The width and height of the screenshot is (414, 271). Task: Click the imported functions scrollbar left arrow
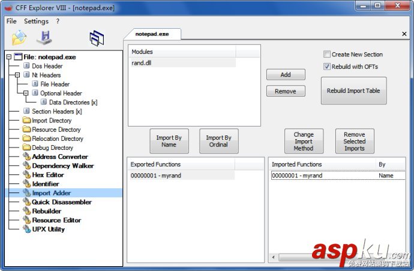pos(274,257)
